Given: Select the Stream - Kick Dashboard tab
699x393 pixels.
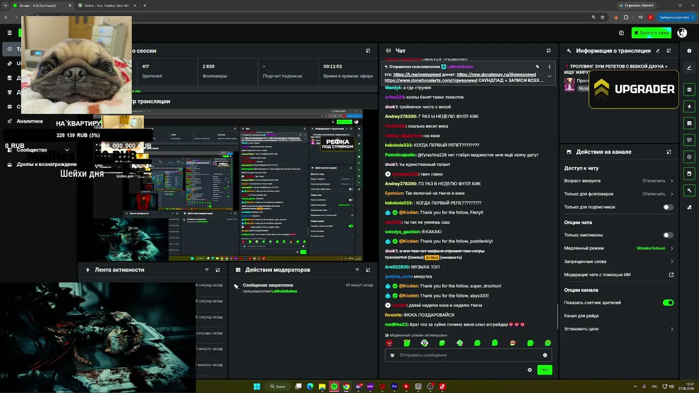Looking at the screenshot, I should tap(41, 5).
